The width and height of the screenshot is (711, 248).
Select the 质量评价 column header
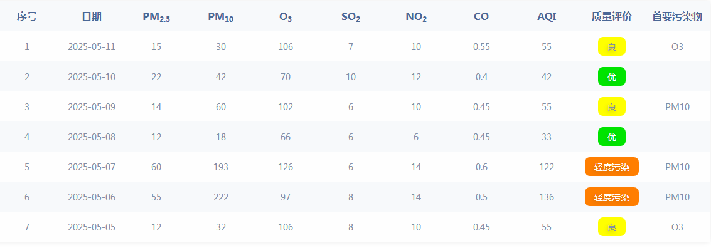tap(612, 17)
